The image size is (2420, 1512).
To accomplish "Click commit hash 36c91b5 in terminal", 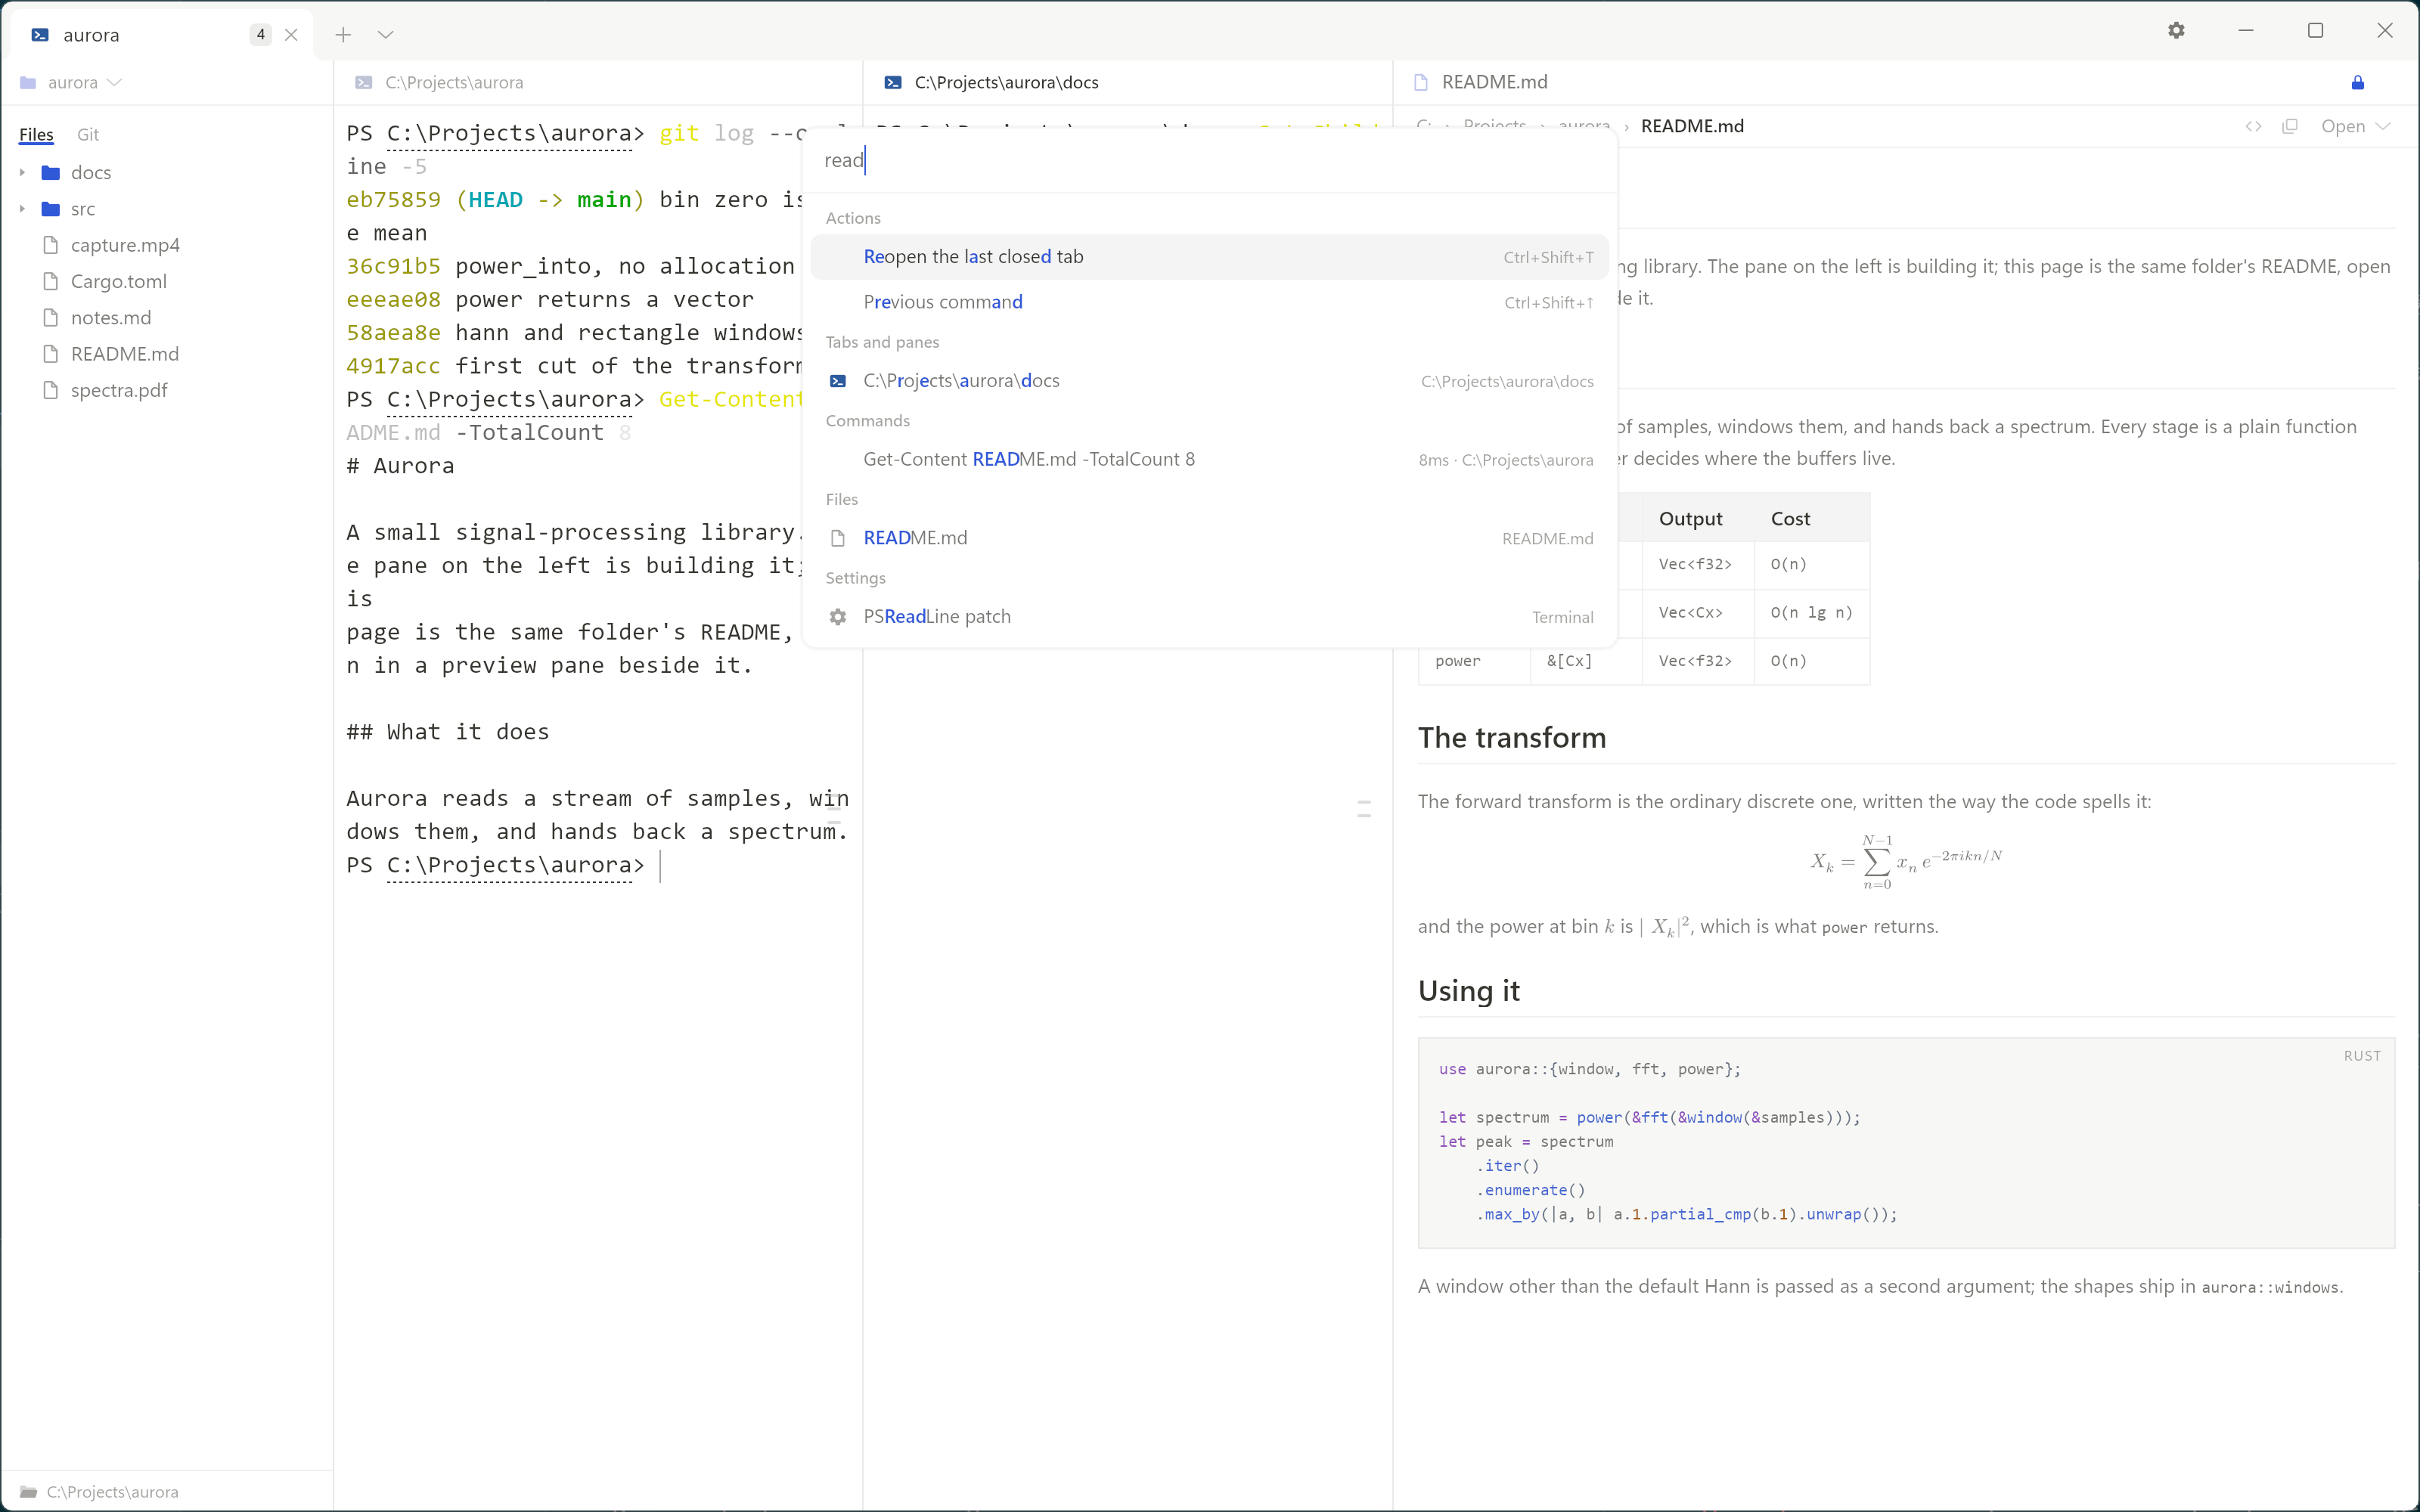I will click(x=393, y=266).
